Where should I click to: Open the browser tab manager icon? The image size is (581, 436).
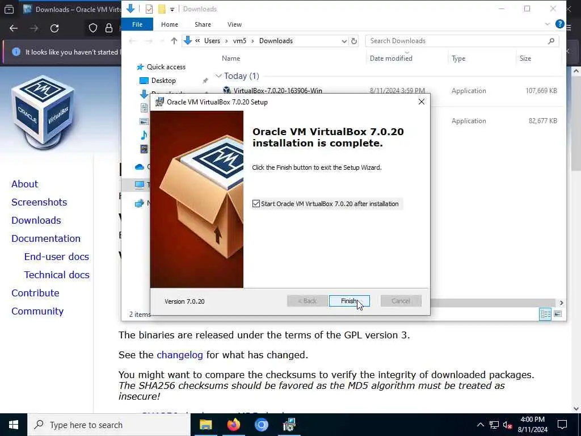[9, 9]
